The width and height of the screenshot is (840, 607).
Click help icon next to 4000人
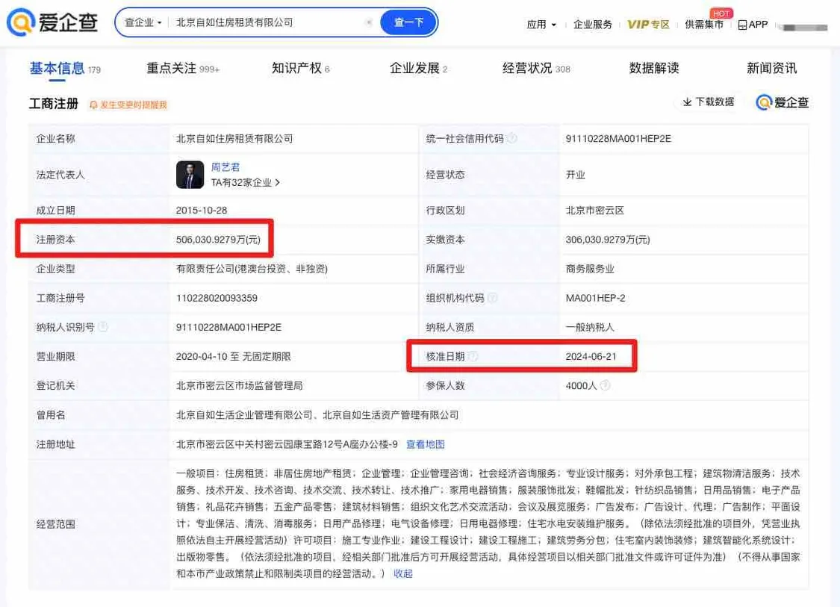click(x=605, y=385)
